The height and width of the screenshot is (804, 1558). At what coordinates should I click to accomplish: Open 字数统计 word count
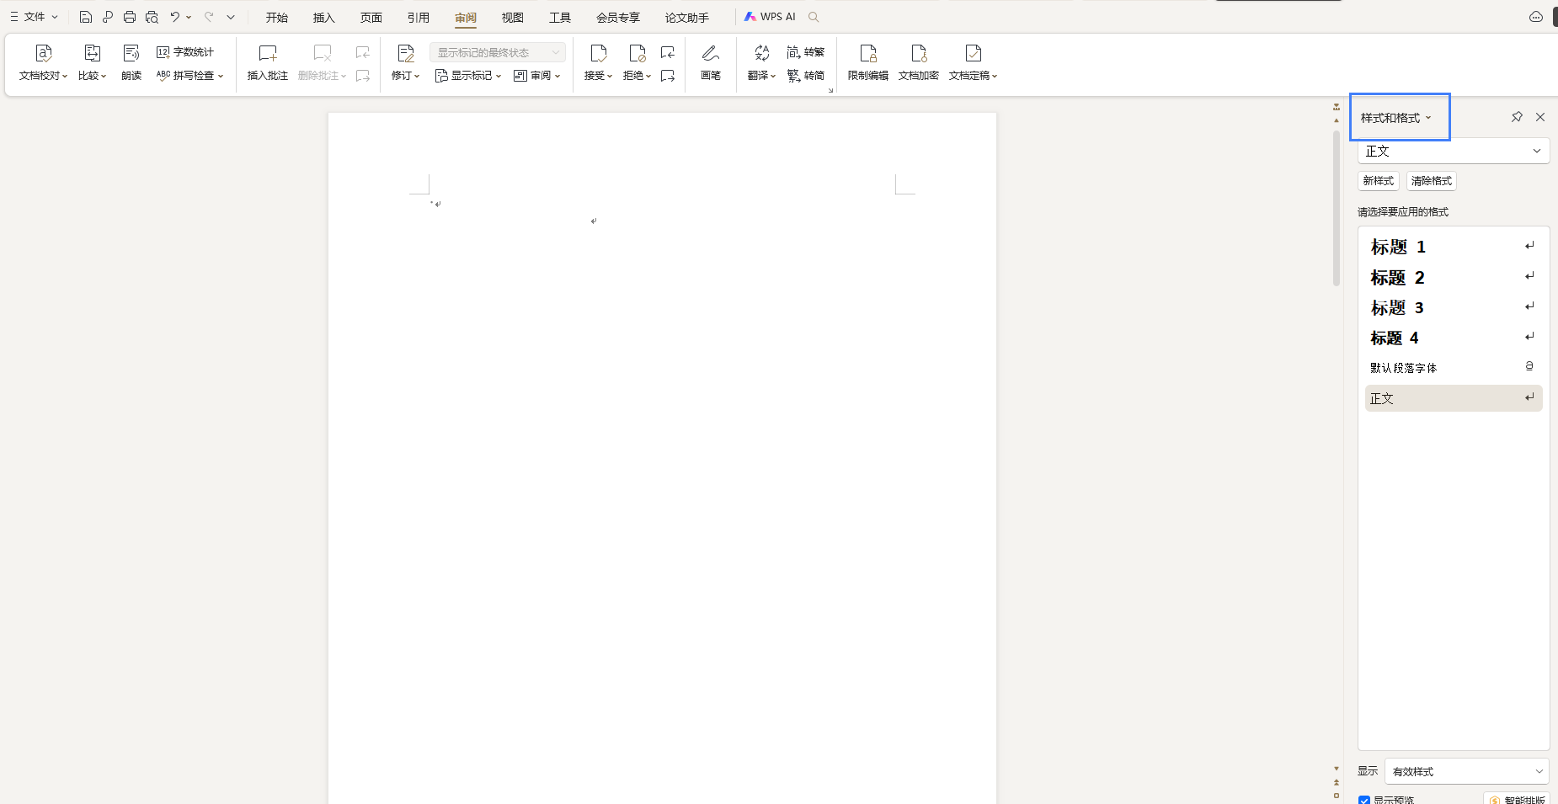coord(185,52)
